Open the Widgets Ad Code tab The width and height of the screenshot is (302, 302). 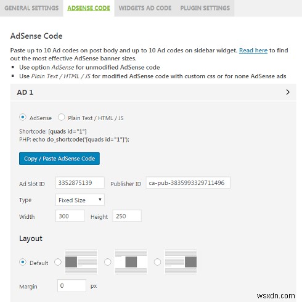[145, 8]
